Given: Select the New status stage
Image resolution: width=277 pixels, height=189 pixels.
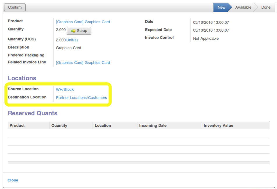Looking at the screenshot, I should pos(221,7).
